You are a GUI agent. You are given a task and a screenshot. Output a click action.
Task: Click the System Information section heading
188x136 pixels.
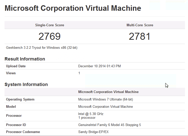(26, 84)
